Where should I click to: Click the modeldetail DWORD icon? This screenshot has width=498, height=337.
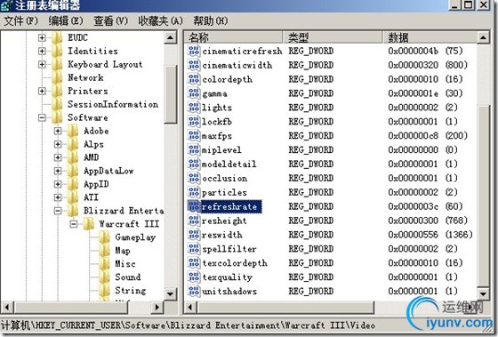194,164
